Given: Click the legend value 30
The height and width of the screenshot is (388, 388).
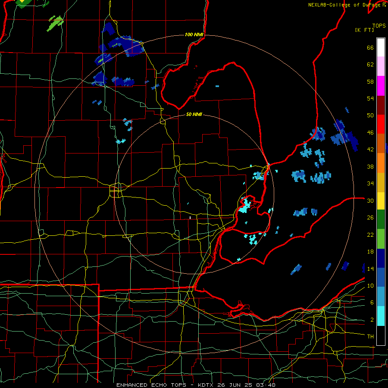Looking at the screenshot, I should [x=370, y=200].
